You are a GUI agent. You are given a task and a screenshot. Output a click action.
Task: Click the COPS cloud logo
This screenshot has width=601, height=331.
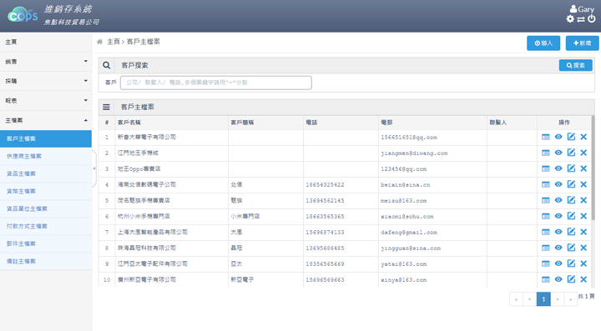coord(23,15)
